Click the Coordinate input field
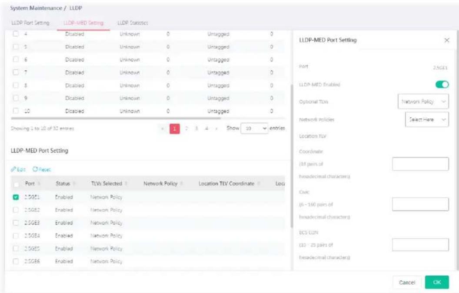Screen dimensions: 459x293 420,164
